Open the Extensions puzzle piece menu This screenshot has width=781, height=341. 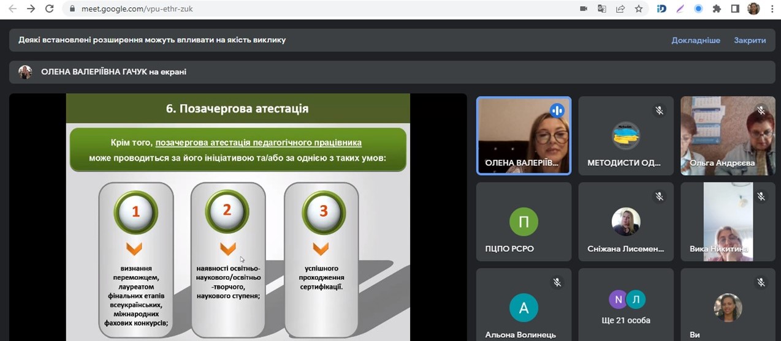[x=717, y=9]
